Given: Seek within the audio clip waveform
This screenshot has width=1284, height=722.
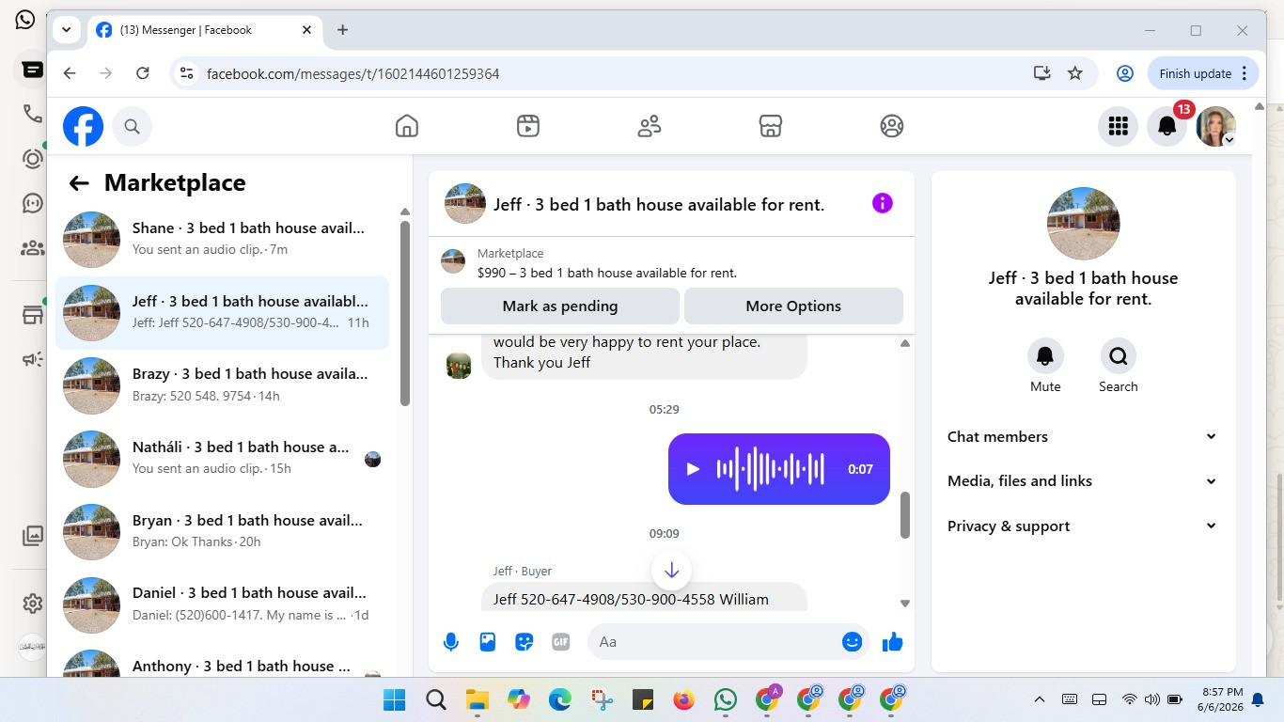Looking at the screenshot, I should pos(771,469).
